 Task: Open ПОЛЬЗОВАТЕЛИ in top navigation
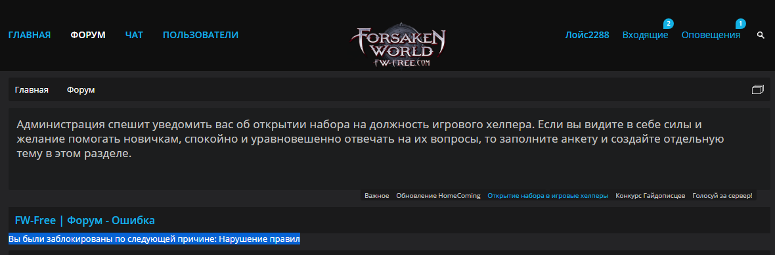point(201,35)
